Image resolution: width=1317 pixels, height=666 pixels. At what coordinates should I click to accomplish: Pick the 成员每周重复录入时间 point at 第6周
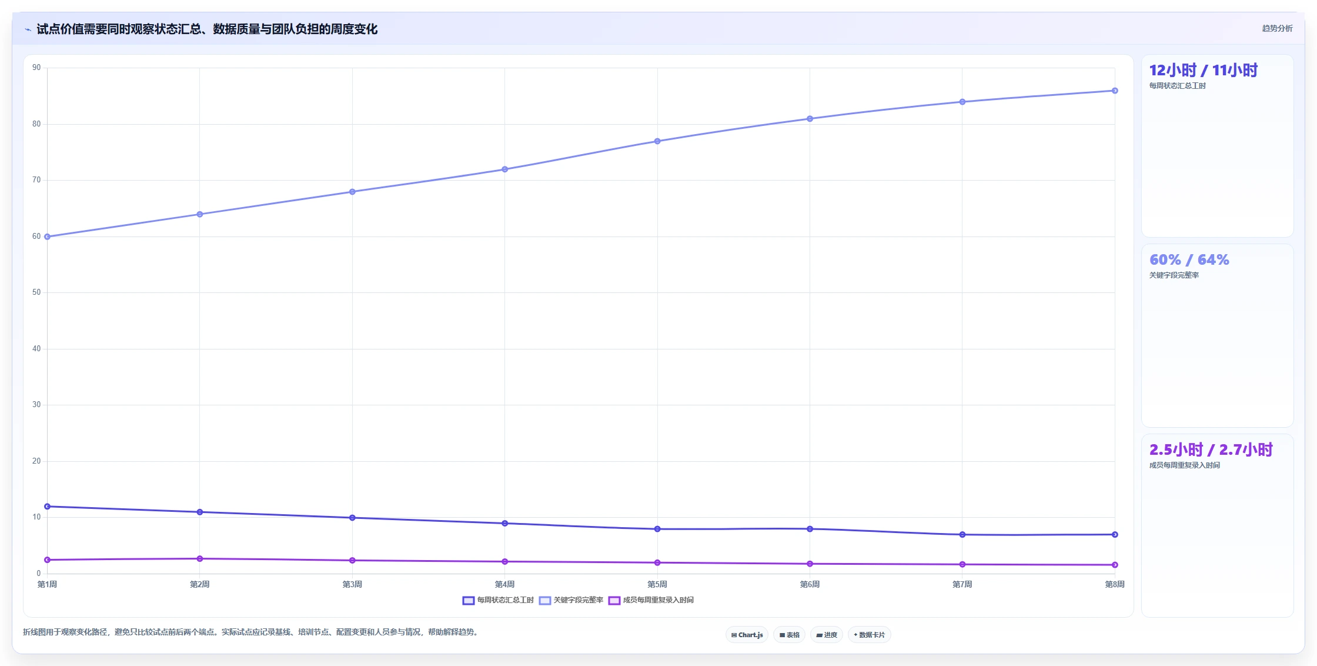(810, 564)
